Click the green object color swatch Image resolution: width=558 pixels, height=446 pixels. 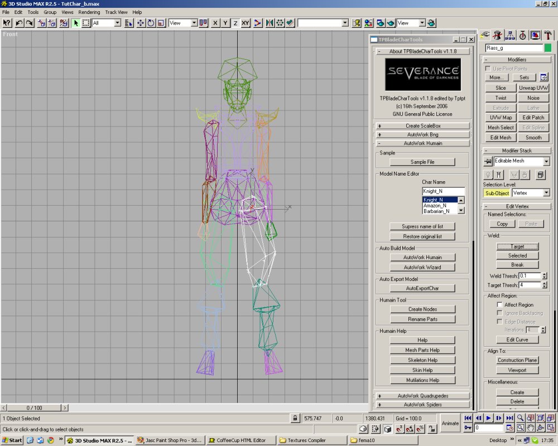tap(548, 47)
